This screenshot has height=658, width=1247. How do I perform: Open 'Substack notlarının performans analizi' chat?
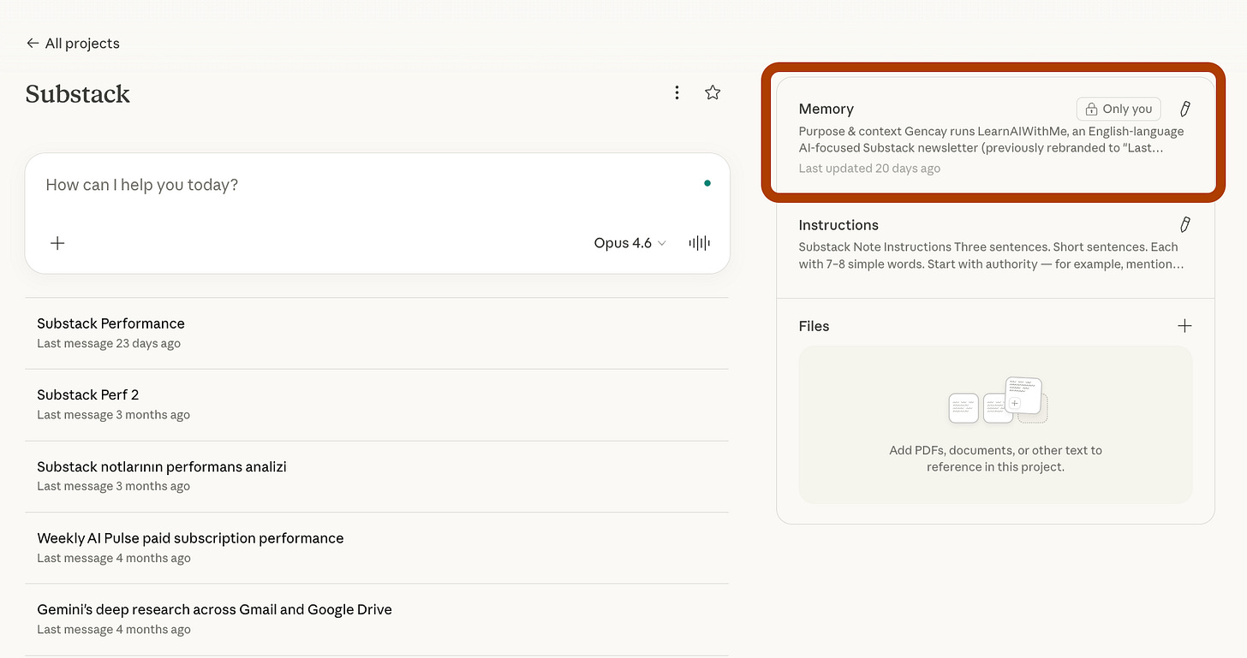tap(377, 476)
